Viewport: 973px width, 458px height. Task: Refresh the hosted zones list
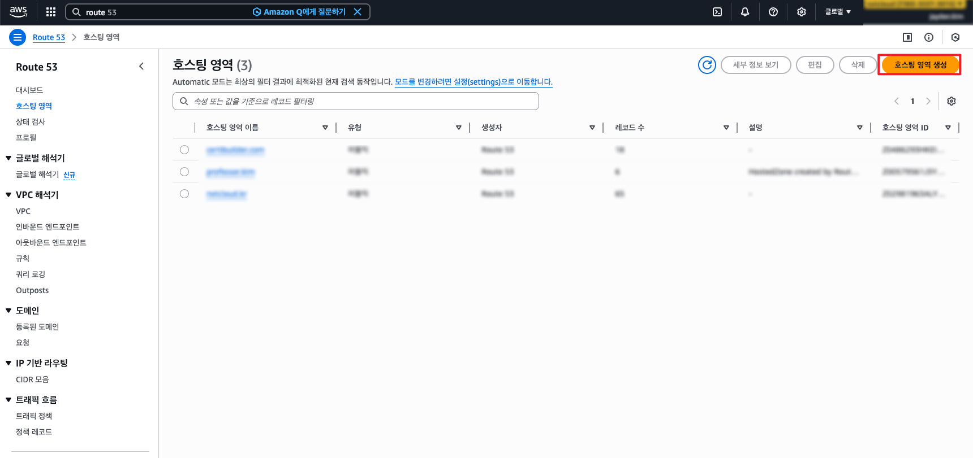(x=707, y=65)
